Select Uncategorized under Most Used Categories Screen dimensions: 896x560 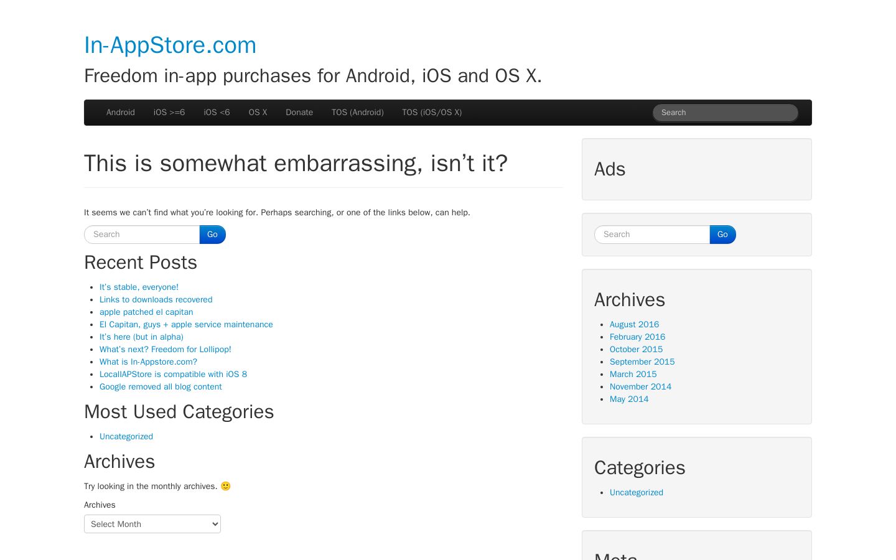click(x=126, y=436)
